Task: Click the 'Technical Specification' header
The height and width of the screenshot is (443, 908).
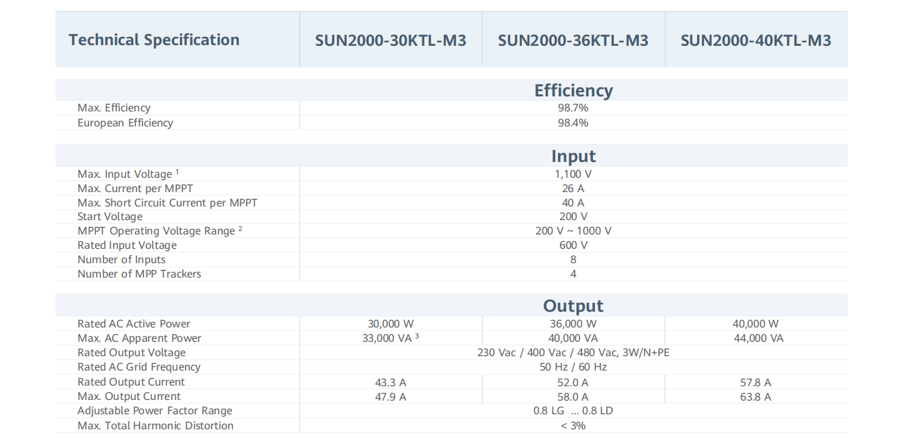Action: (154, 40)
